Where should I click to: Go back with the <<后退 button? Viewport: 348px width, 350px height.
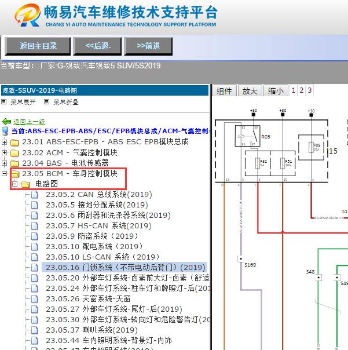(97, 46)
